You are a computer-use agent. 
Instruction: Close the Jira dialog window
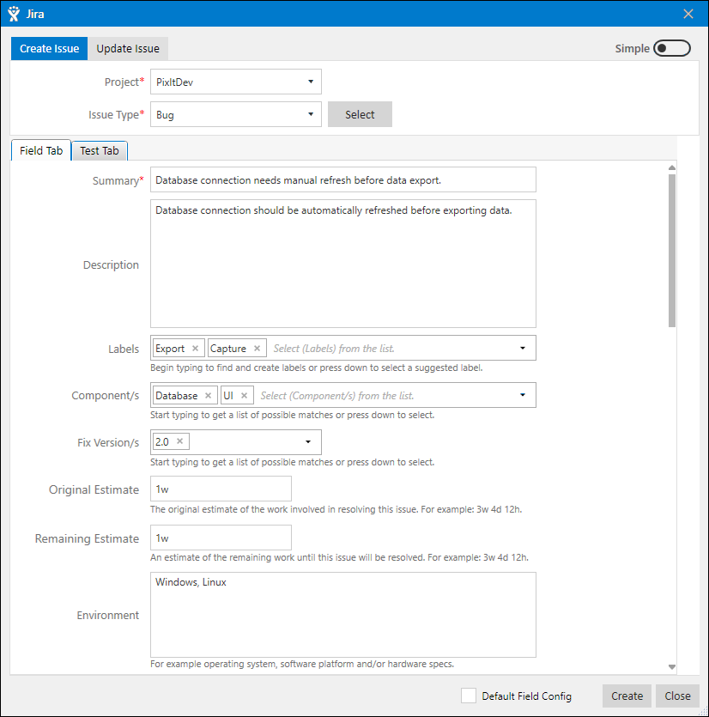(688, 14)
